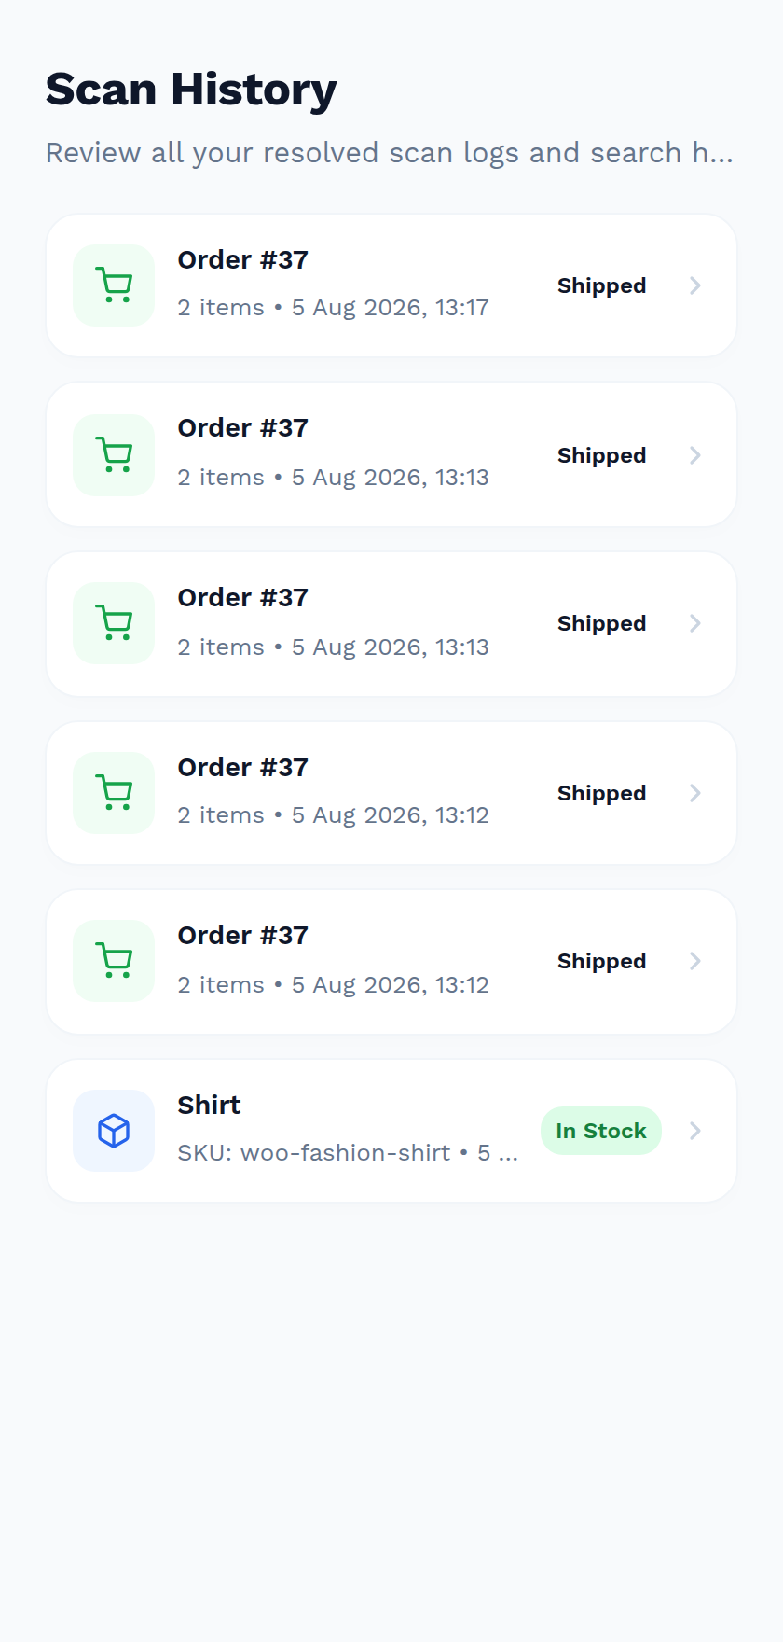Image resolution: width=783 pixels, height=1642 pixels.
Task: Select Order #37 title scanned at 13:17
Action: [x=243, y=259]
